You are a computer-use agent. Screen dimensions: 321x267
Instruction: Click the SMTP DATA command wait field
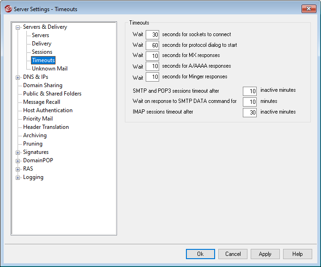pyautogui.click(x=249, y=102)
